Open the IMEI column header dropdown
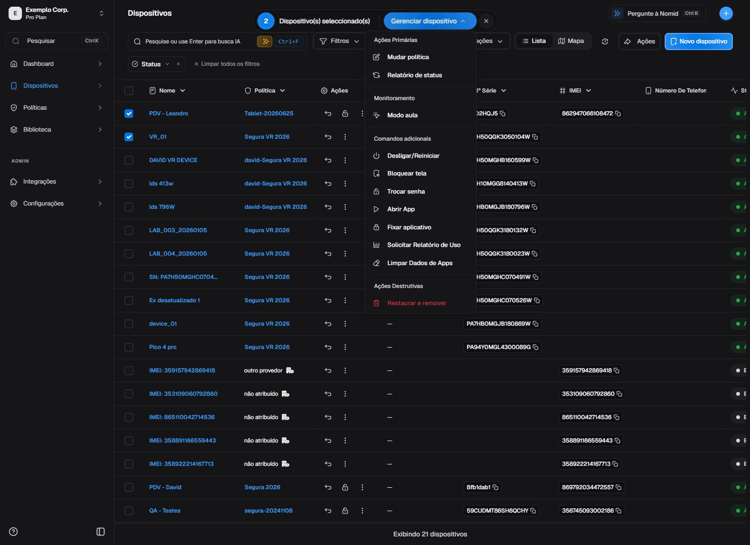Image resolution: width=750 pixels, height=545 pixels. pyautogui.click(x=575, y=91)
